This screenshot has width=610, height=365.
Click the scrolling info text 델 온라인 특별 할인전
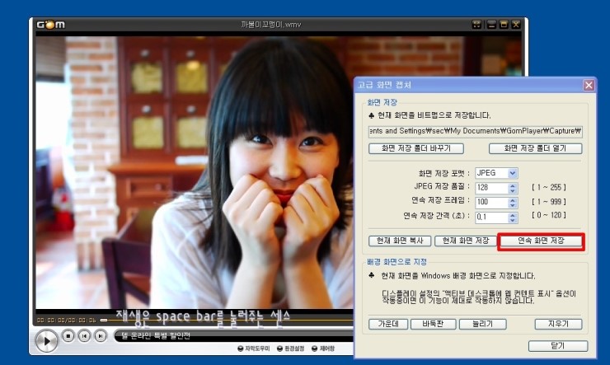click(x=156, y=336)
